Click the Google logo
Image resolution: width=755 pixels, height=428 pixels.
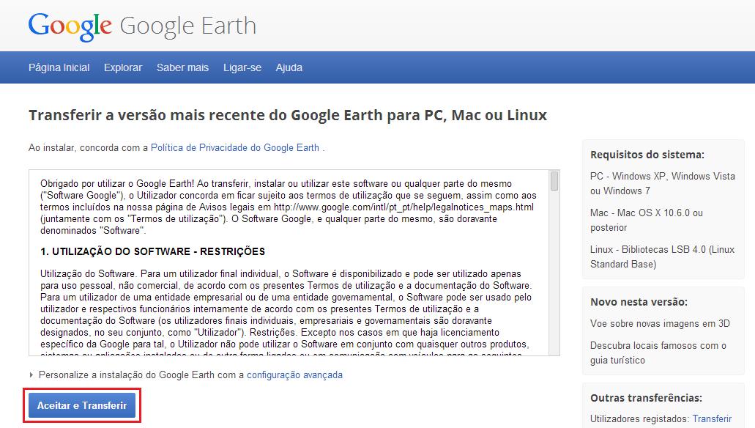point(70,26)
